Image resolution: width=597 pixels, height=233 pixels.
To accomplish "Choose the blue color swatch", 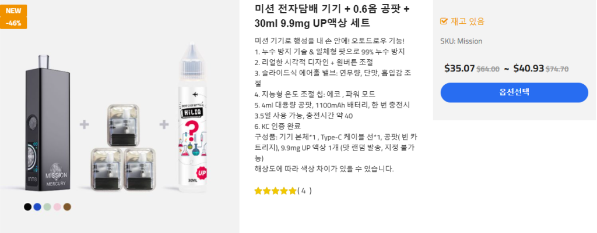I will click(x=37, y=207).
